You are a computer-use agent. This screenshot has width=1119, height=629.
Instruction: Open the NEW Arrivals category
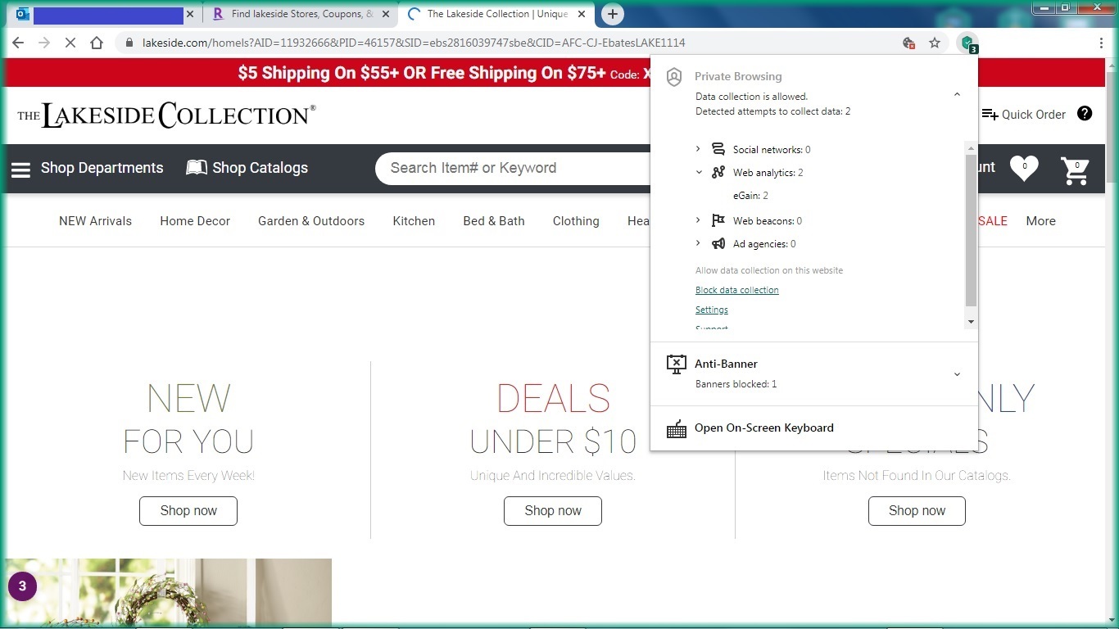pos(95,221)
